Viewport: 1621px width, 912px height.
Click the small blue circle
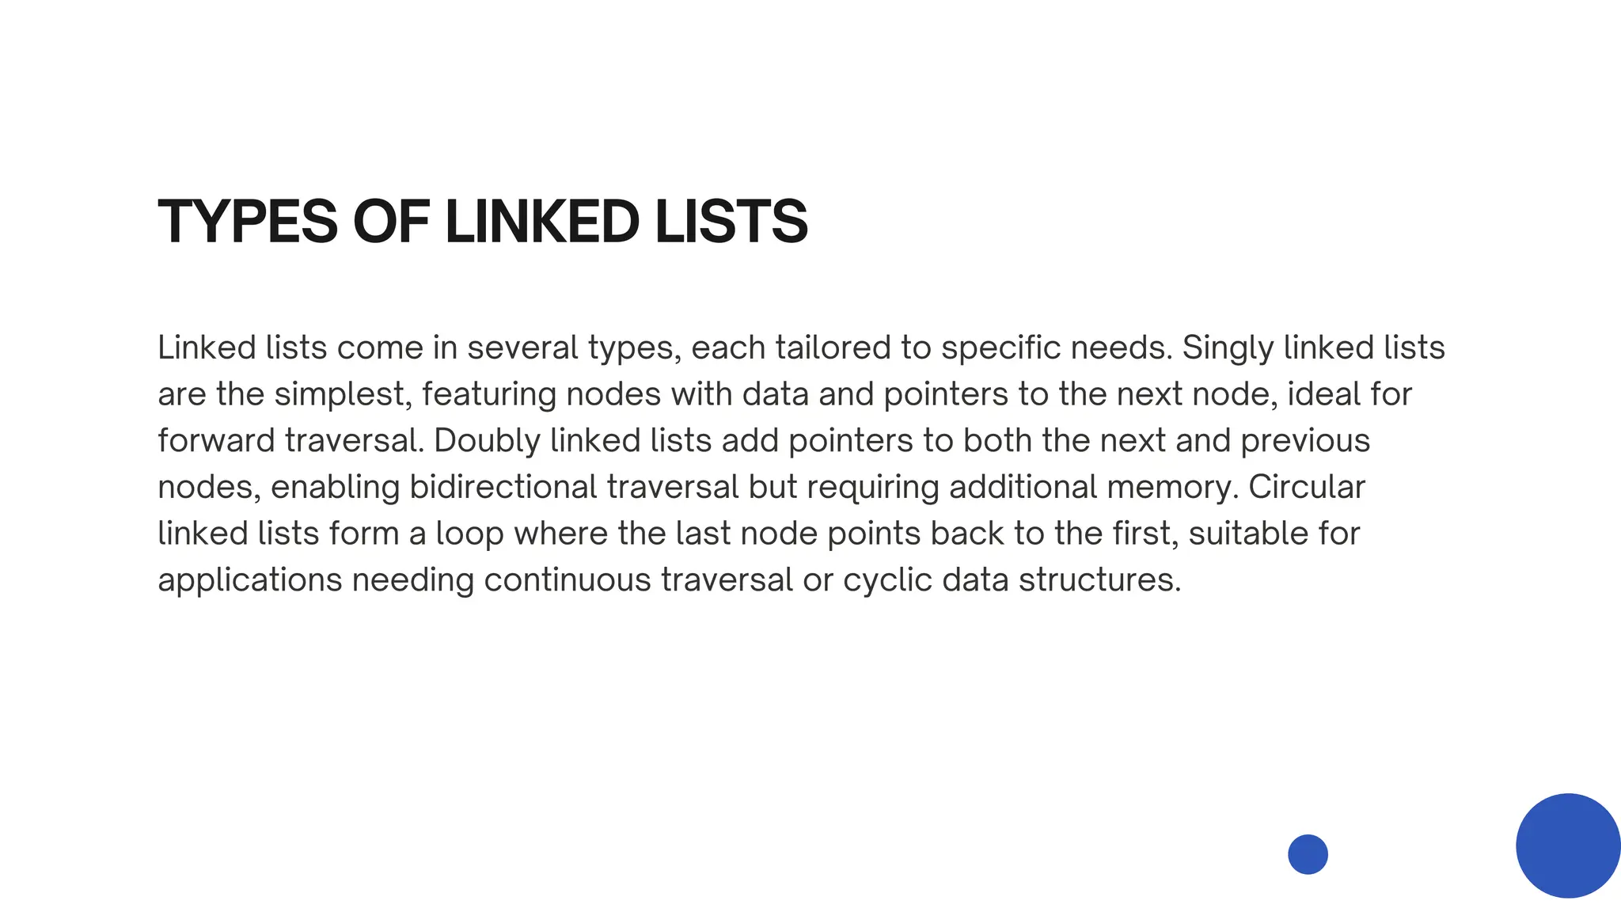point(1308,854)
